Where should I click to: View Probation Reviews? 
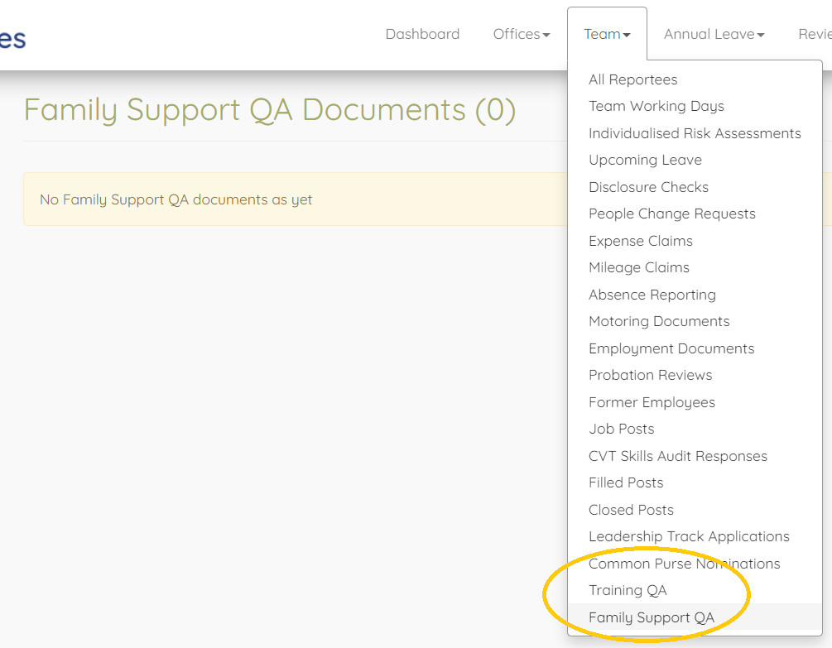click(650, 375)
